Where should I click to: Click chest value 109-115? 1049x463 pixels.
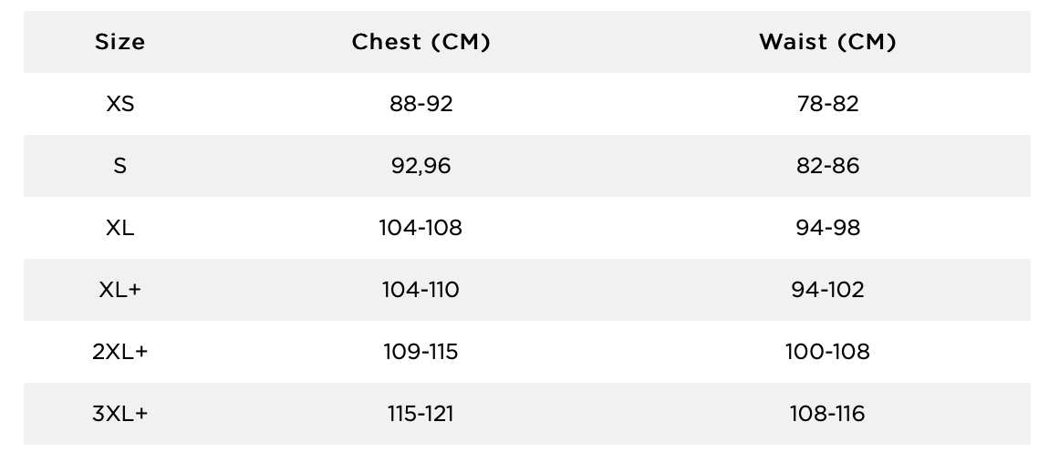421,352
